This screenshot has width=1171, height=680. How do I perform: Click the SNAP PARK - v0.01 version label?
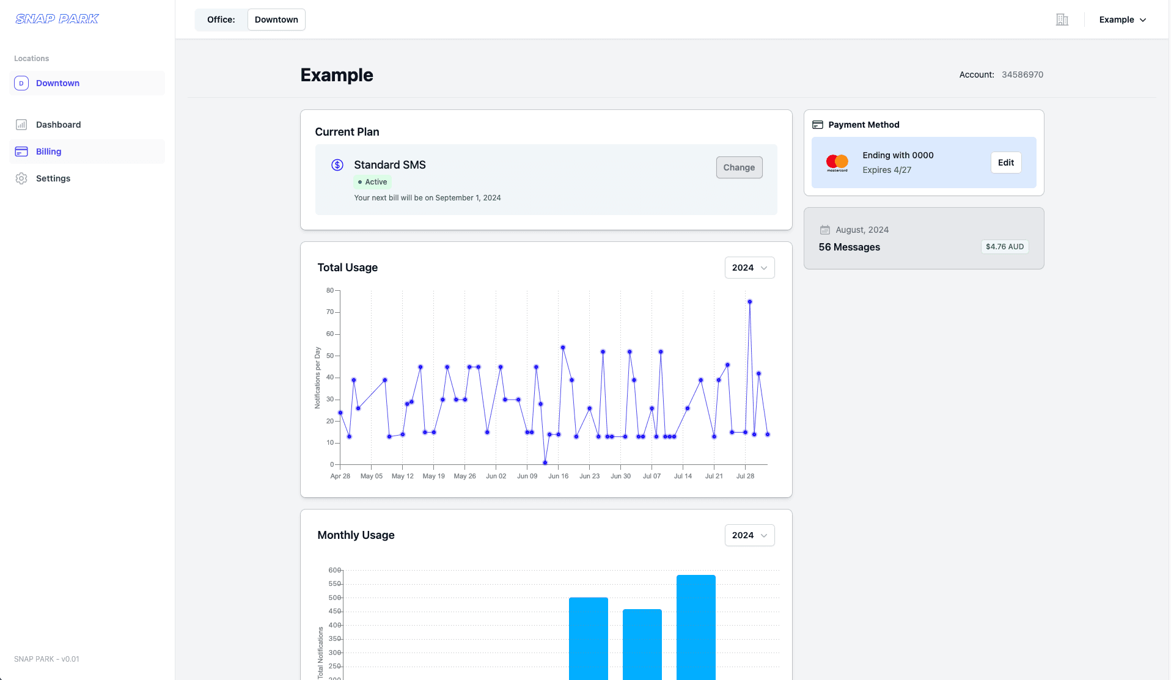coord(46,659)
